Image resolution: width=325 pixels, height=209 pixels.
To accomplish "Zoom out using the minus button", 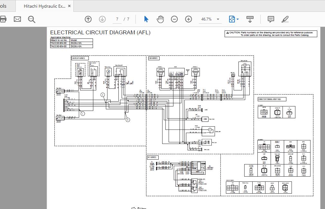I will 174,19.
